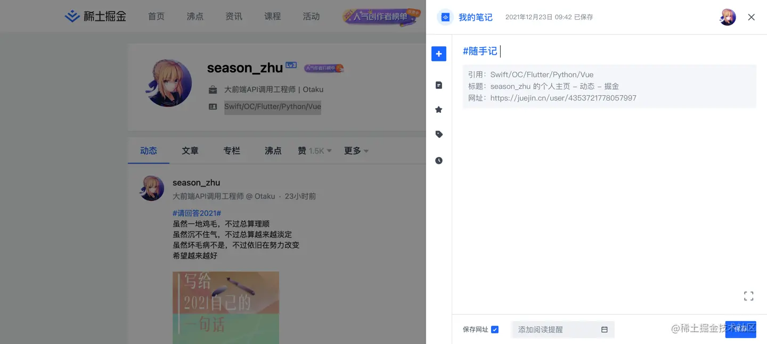Open 活动 in the top navigation
The image size is (767, 344).
(311, 16)
